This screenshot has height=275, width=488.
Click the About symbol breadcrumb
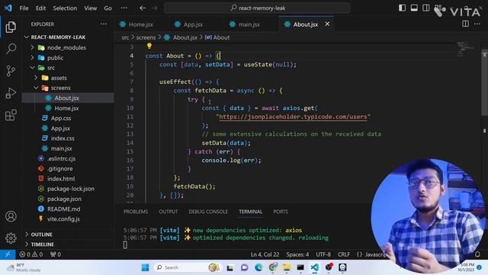coord(217,37)
